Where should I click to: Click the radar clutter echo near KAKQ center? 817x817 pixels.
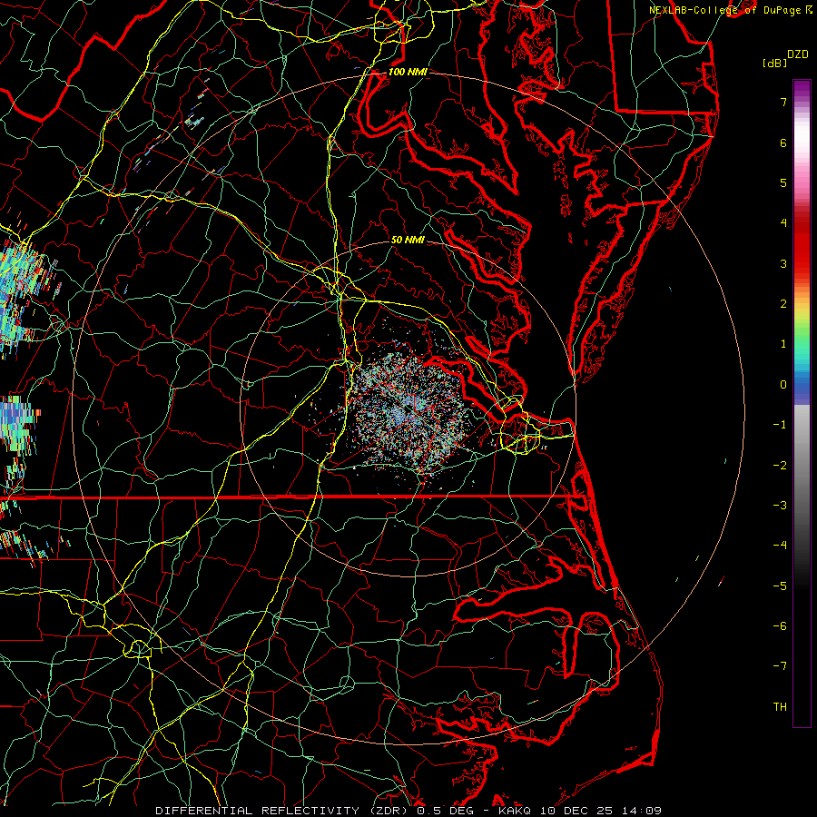pyautogui.click(x=409, y=411)
